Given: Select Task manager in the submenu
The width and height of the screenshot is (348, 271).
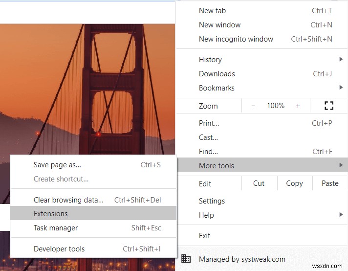Looking at the screenshot, I should (x=56, y=227).
